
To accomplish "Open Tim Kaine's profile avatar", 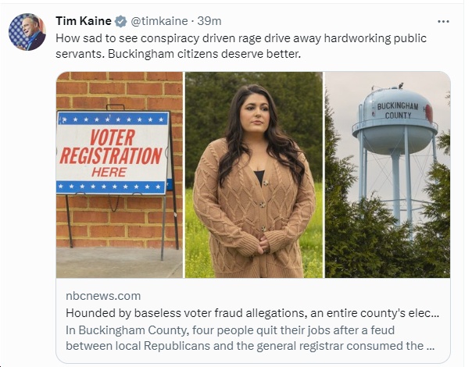I will click(27, 32).
